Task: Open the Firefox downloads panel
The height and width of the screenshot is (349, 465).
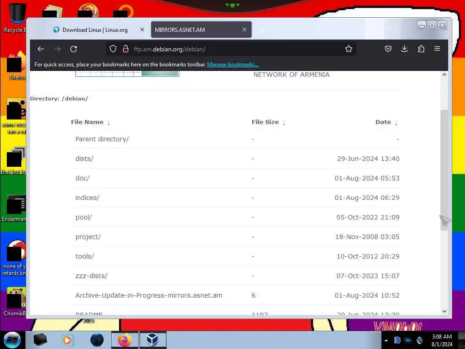Action: click(x=405, y=49)
